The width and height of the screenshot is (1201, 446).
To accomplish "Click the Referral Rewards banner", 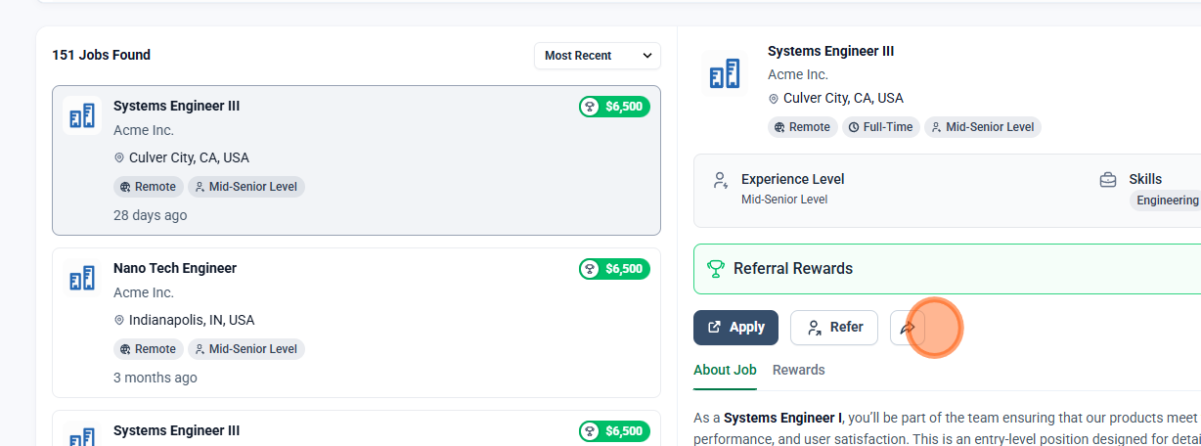I will 947,269.
